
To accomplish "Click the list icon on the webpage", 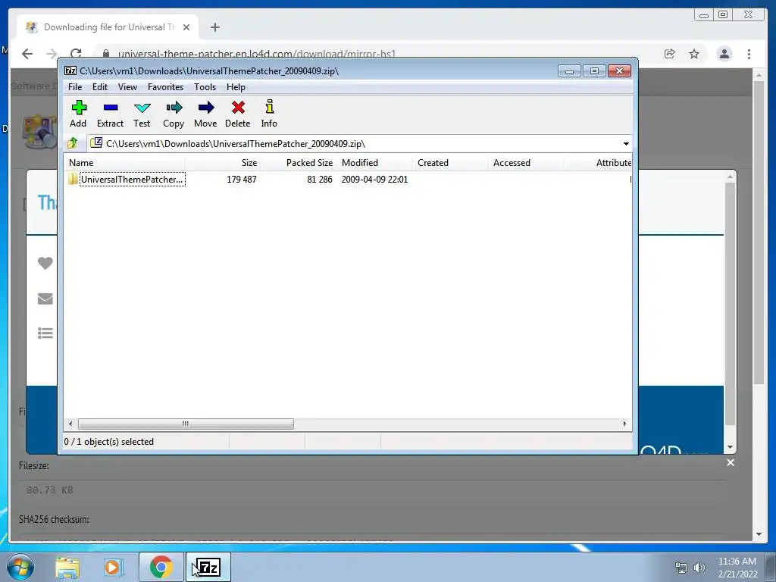I will click(x=45, y=333).
